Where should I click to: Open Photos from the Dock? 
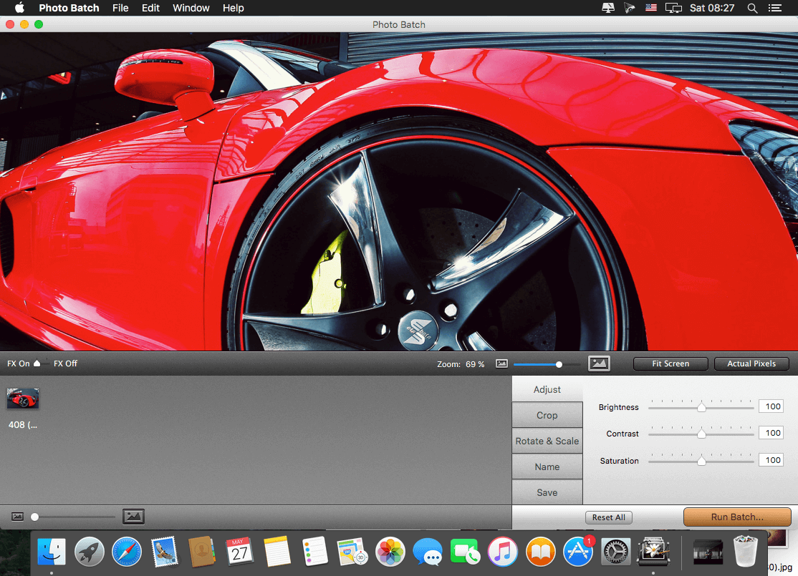(x=390, y=552)
